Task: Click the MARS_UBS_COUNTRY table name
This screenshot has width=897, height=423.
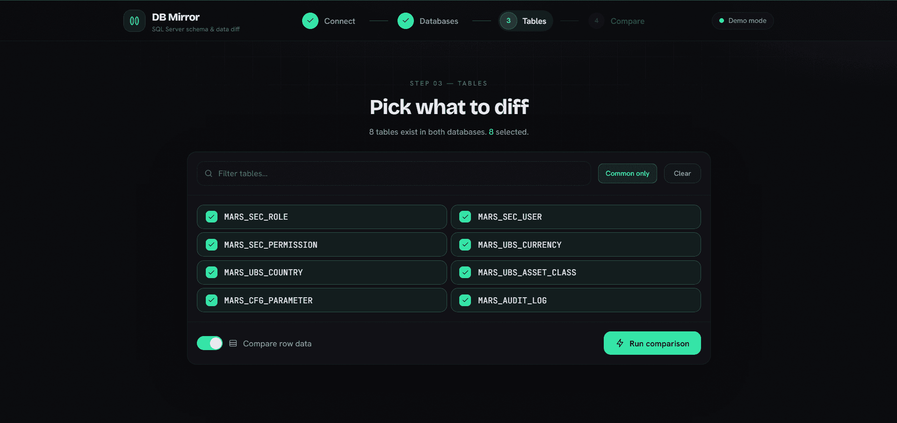Action: (x=263, y=272)
